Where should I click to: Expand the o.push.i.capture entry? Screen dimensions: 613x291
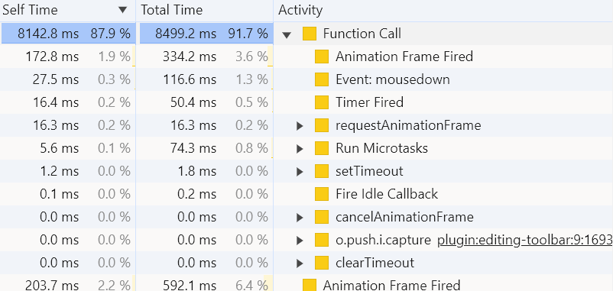[x=300, y=241]
